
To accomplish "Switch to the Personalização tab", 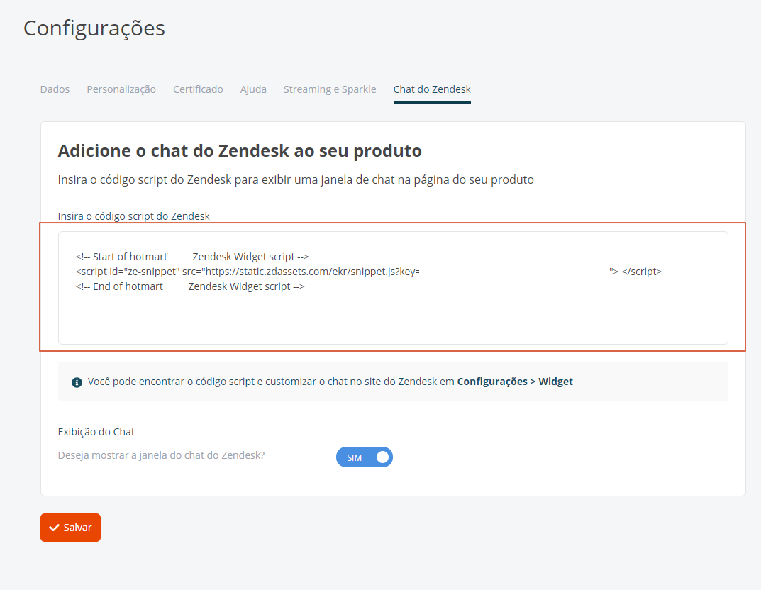I will [x=121, y=89].
